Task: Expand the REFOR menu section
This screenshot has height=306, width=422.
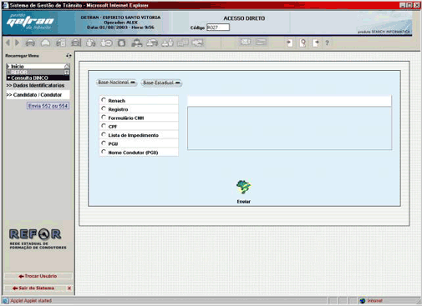Action: 38,73
